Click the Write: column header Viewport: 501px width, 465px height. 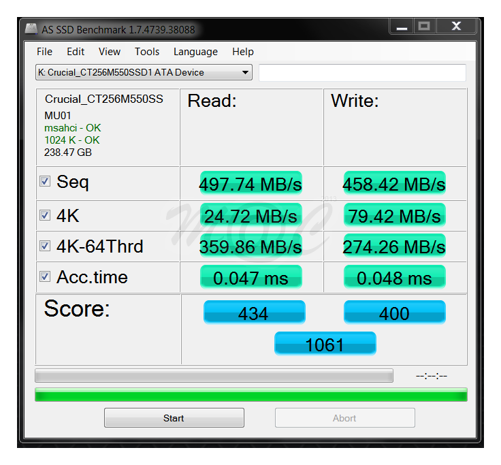point(355,101)
